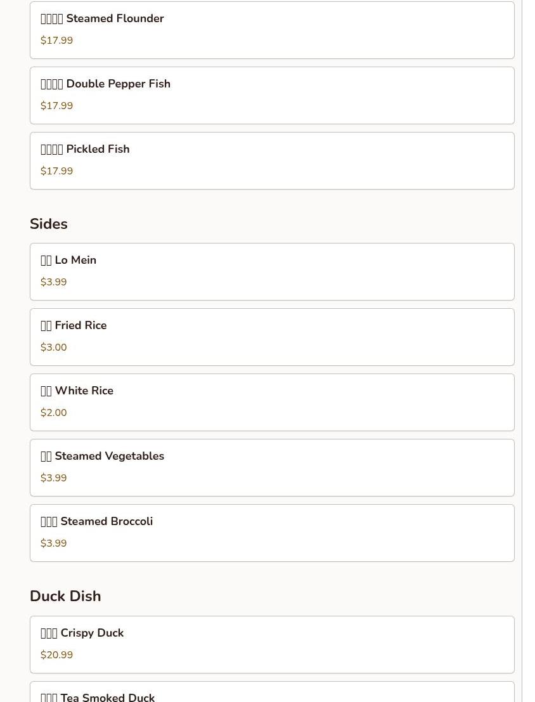
Task: Click the Pickled Fish $17.99 price
Action: point(57,171)
